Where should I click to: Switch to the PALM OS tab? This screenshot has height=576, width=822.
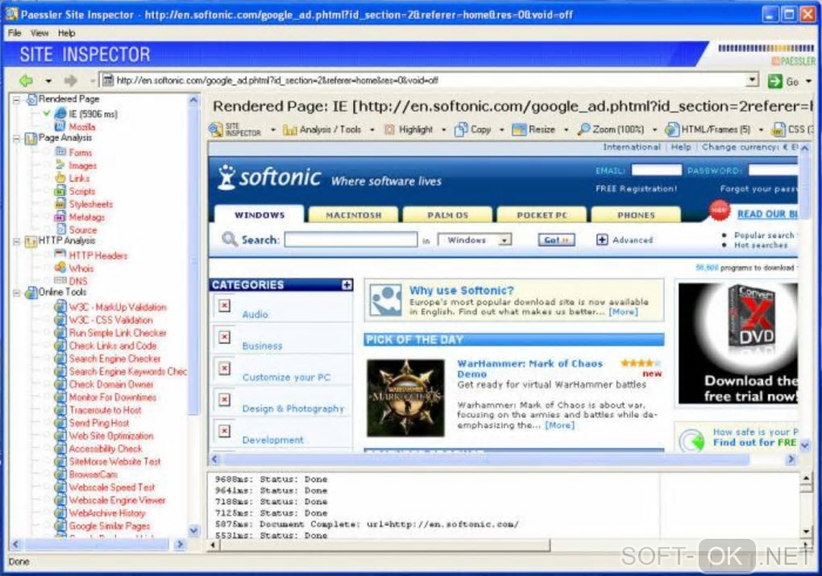(447, 215)
